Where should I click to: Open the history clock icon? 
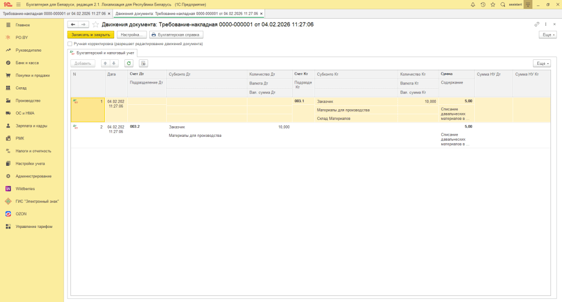point(483,4)
